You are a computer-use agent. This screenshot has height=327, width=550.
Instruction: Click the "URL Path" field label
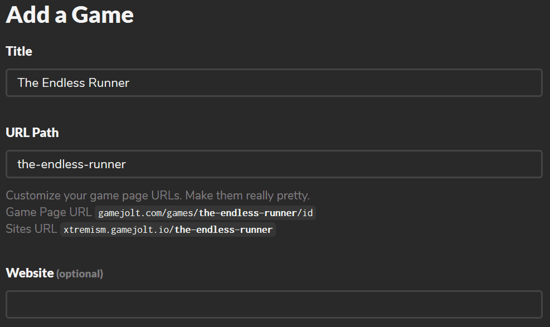tap(32, 133)
